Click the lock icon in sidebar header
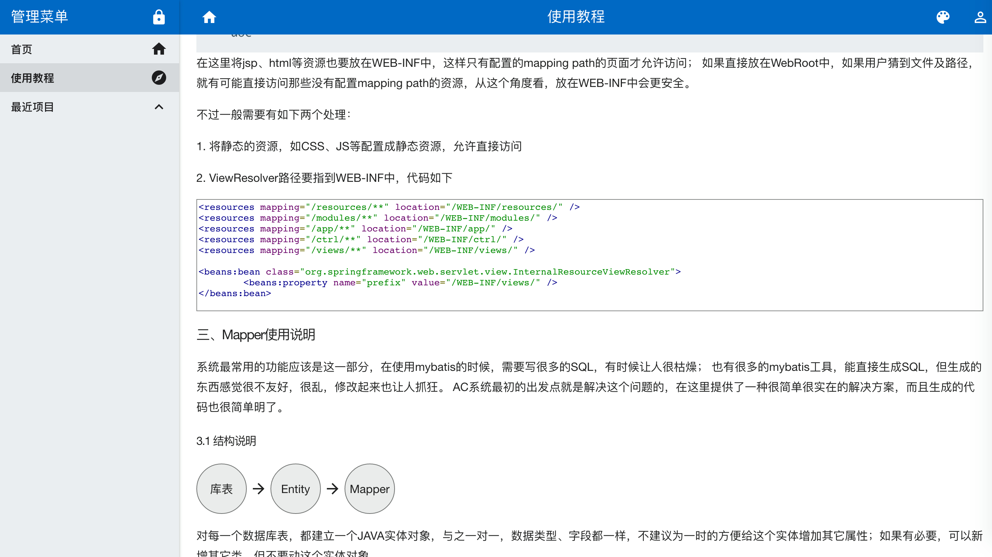The image size is (992, 557). 159,17
